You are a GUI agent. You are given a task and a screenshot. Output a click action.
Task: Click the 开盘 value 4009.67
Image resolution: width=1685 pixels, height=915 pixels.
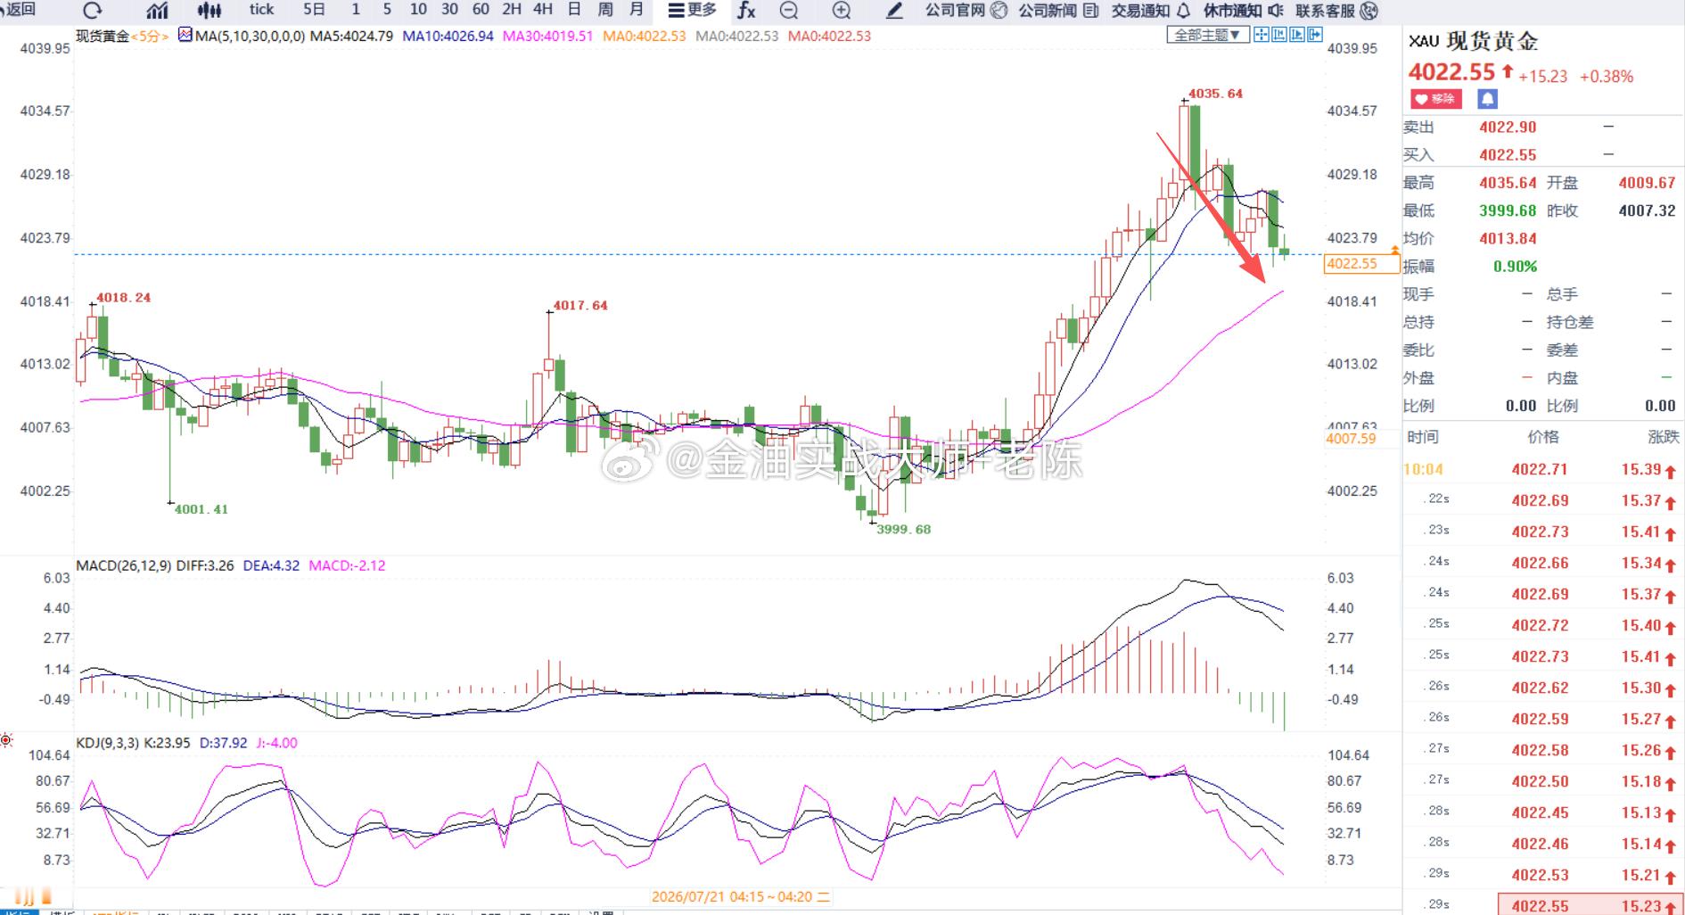[1647, 183]
